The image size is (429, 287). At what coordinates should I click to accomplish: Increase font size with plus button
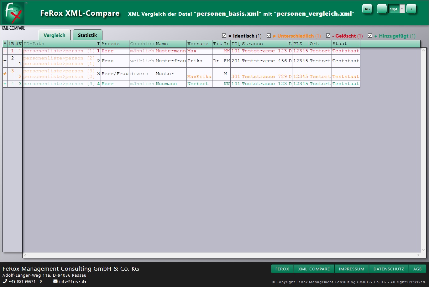pos(411,9)
